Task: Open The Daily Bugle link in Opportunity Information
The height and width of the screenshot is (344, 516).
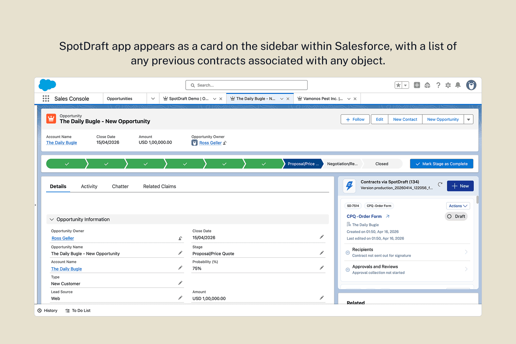Action: click(66, 269)
